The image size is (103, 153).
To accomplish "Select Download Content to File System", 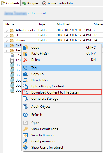I will pyautogui.click(x=61, y=92).
